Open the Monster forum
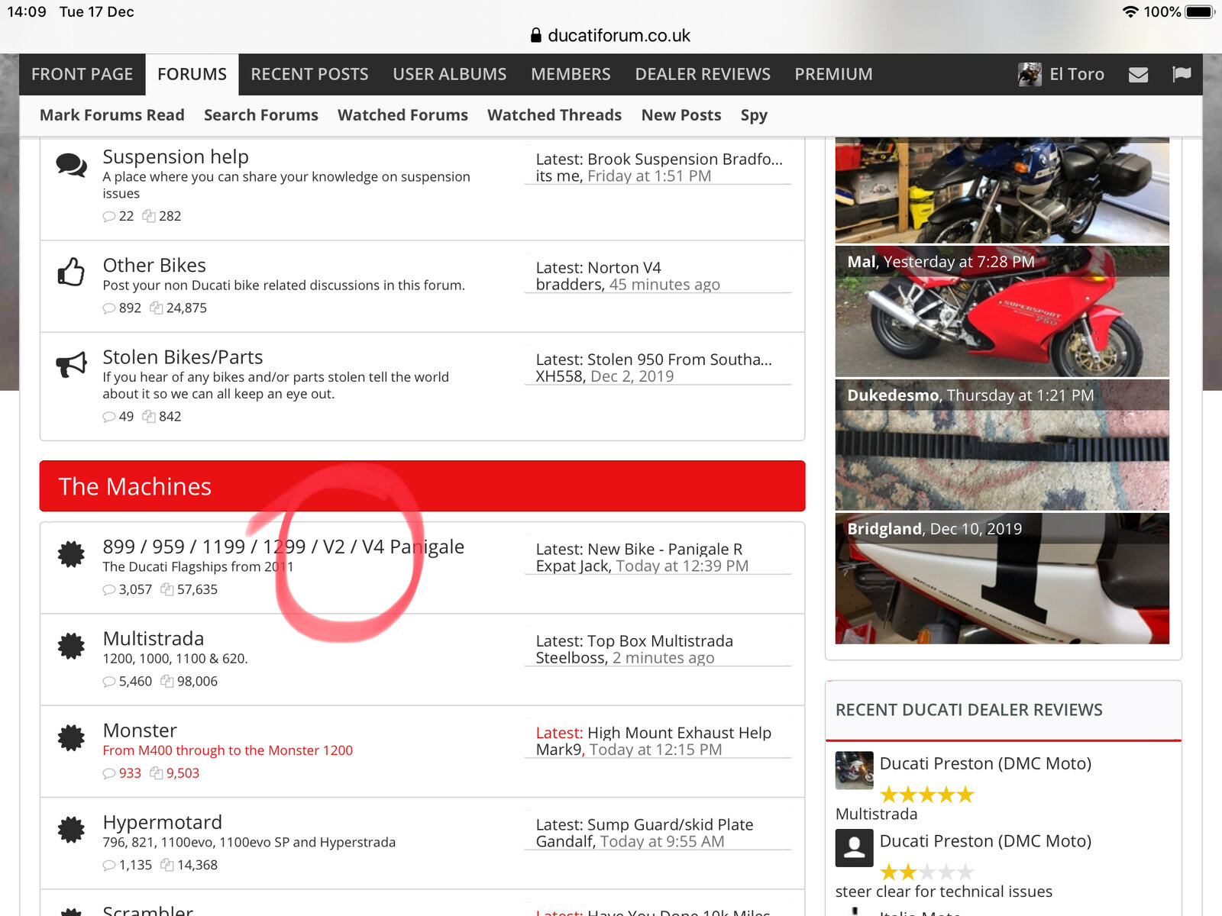 (140, 731)
